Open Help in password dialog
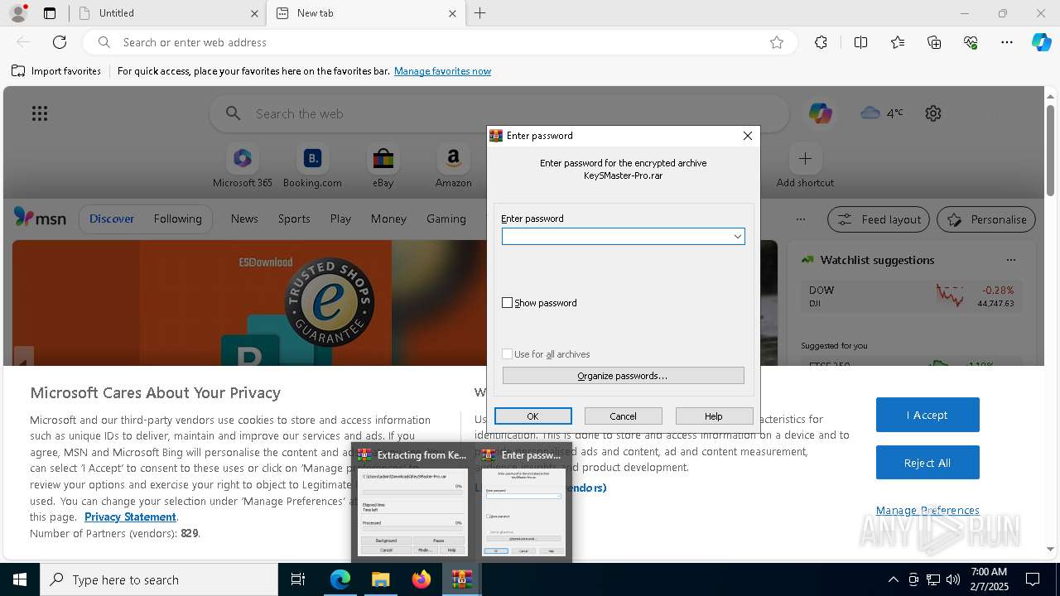Image resolution: width=1060 pixels, height=596 pixels. point(714,416)
